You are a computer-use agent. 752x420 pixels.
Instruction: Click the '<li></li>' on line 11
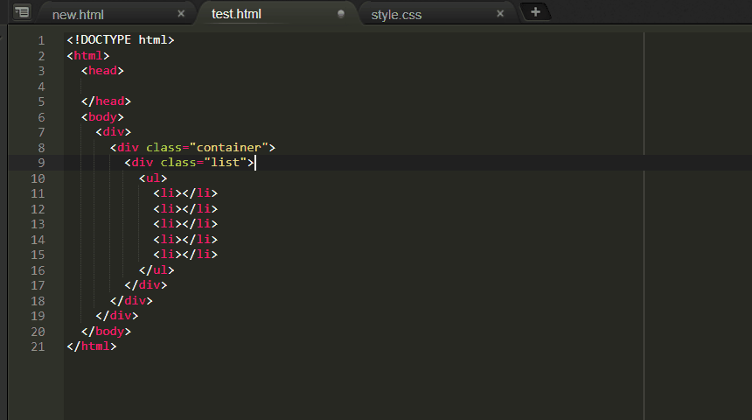point(185,193)
